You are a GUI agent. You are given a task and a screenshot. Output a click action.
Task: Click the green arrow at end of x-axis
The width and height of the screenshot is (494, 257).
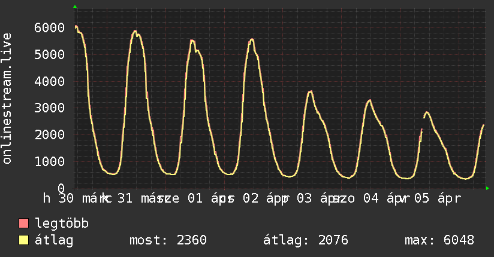click(x=487, y=188)
